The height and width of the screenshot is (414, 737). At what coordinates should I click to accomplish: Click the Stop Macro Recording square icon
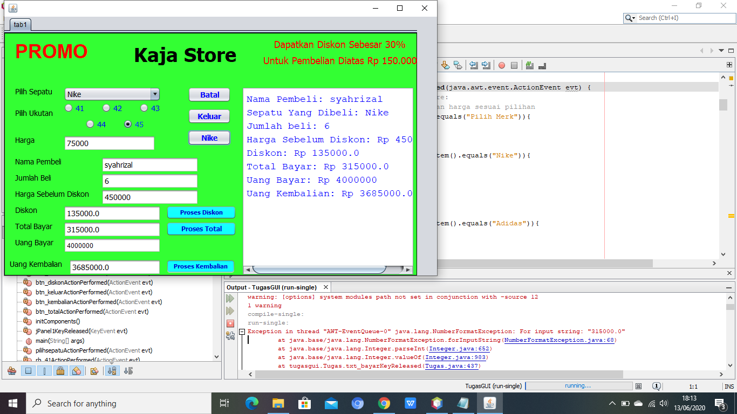[514, 65]
